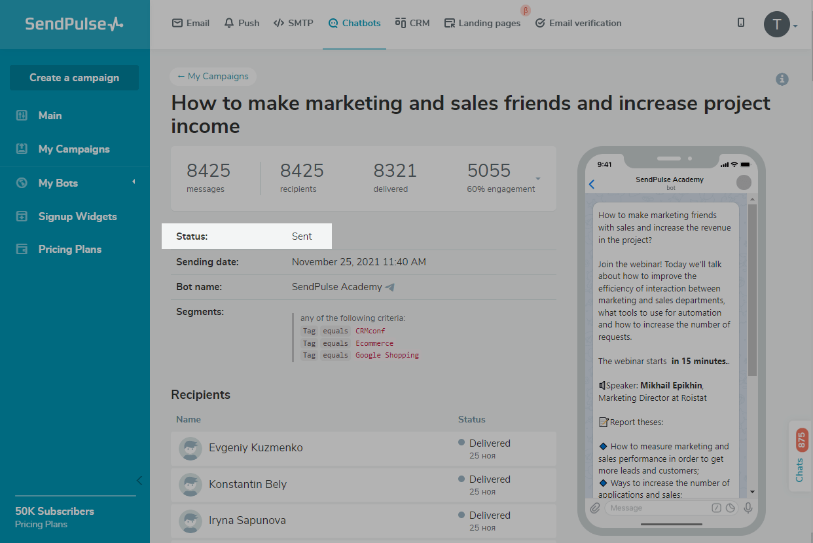Screen dimensions: 813x543
Task: Expand the engagement statistics dropdown arrow
Action: [x=538, y=179]
